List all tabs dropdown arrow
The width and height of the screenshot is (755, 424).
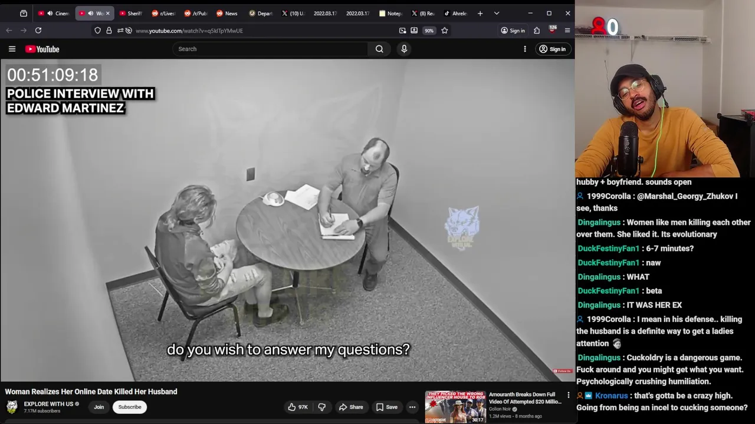(x=497, y=13)
